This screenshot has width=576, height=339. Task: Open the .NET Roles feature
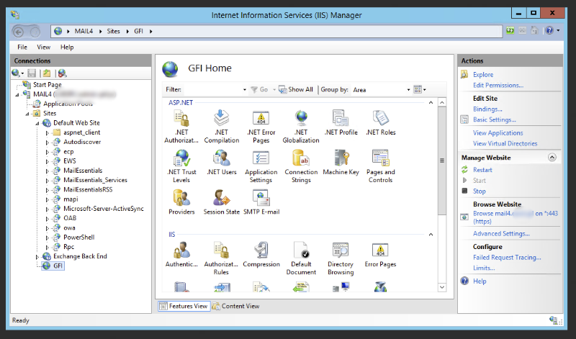pyautogui.click(x=381, y=122)
